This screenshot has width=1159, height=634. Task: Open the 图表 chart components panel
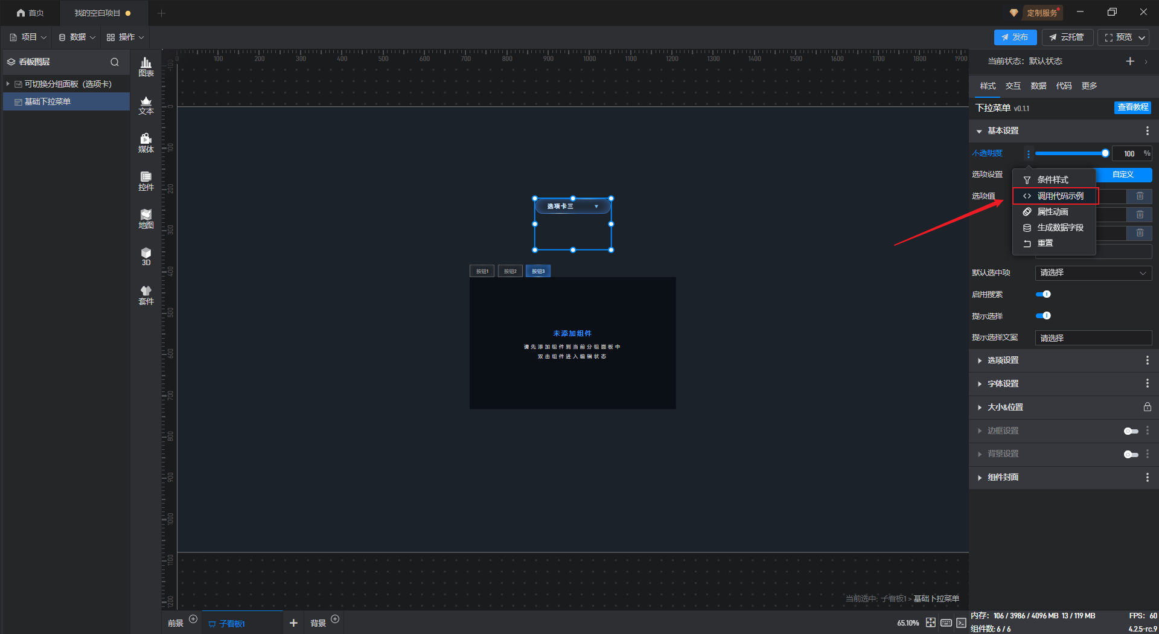[146, 66]
